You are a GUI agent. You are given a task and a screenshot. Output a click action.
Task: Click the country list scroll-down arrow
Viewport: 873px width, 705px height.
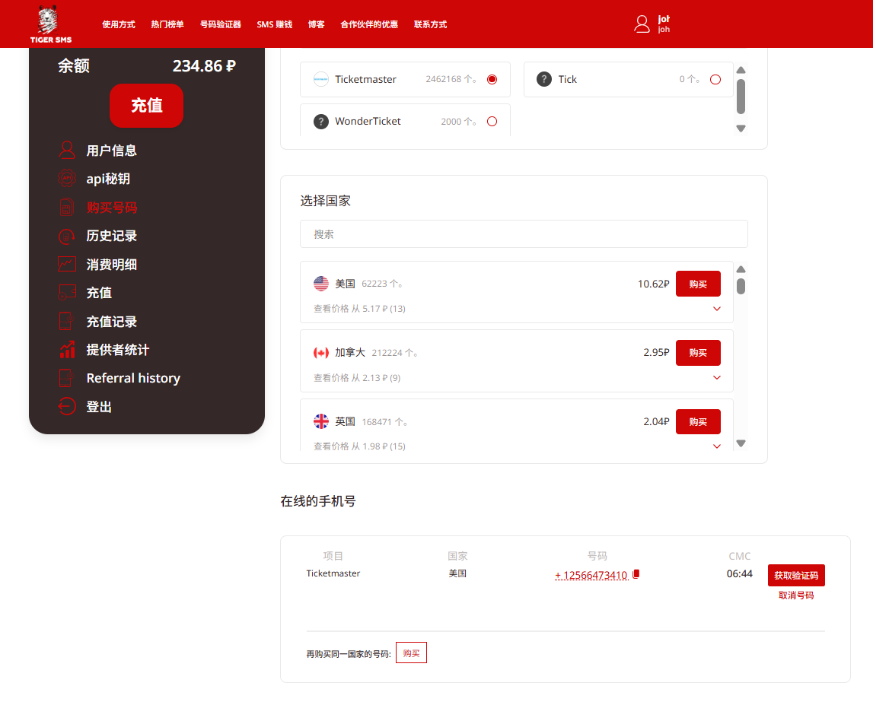741,443
